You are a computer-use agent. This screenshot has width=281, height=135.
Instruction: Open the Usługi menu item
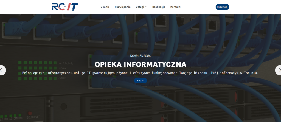[140, 7]
